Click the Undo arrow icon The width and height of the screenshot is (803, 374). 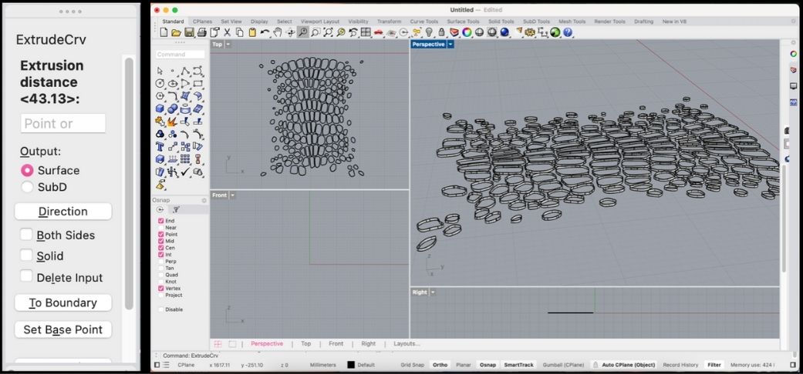tap(265, 32)
